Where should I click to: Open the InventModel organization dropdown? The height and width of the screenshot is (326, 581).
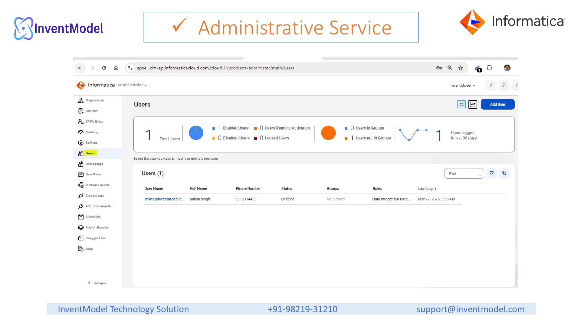[x=463, y=85]
